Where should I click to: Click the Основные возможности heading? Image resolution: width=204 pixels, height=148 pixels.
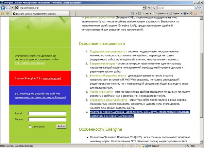click(102, 44)
